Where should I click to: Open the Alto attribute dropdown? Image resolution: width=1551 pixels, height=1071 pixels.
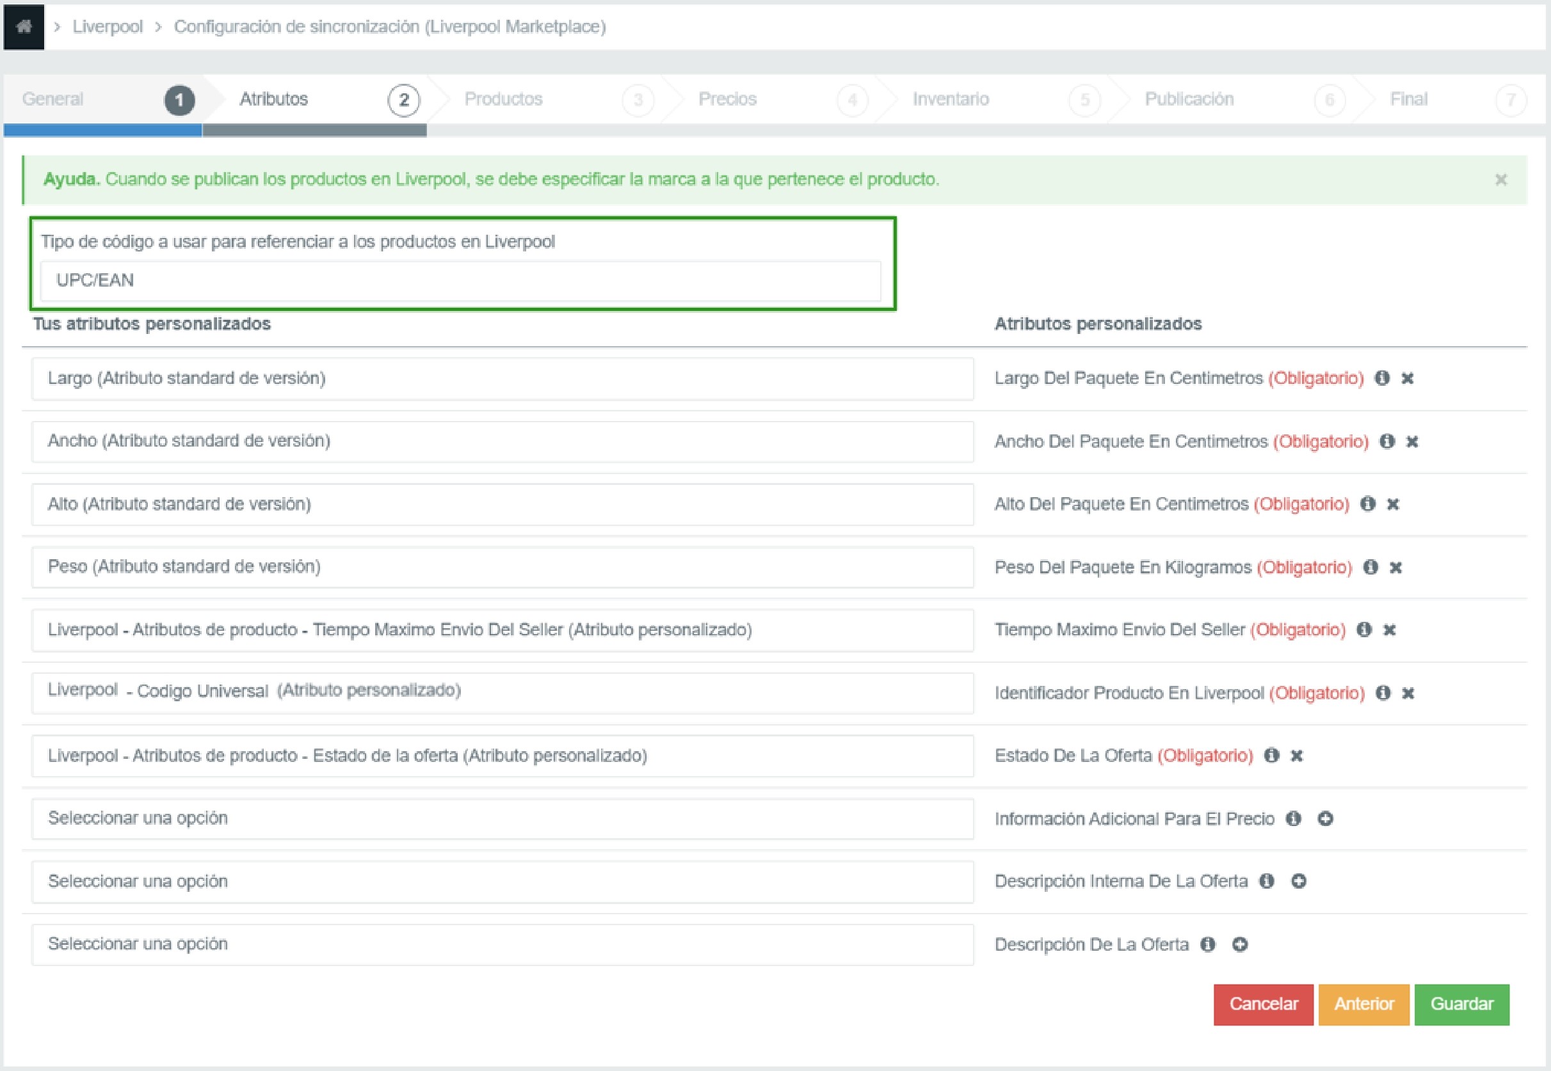click(502, 504)
